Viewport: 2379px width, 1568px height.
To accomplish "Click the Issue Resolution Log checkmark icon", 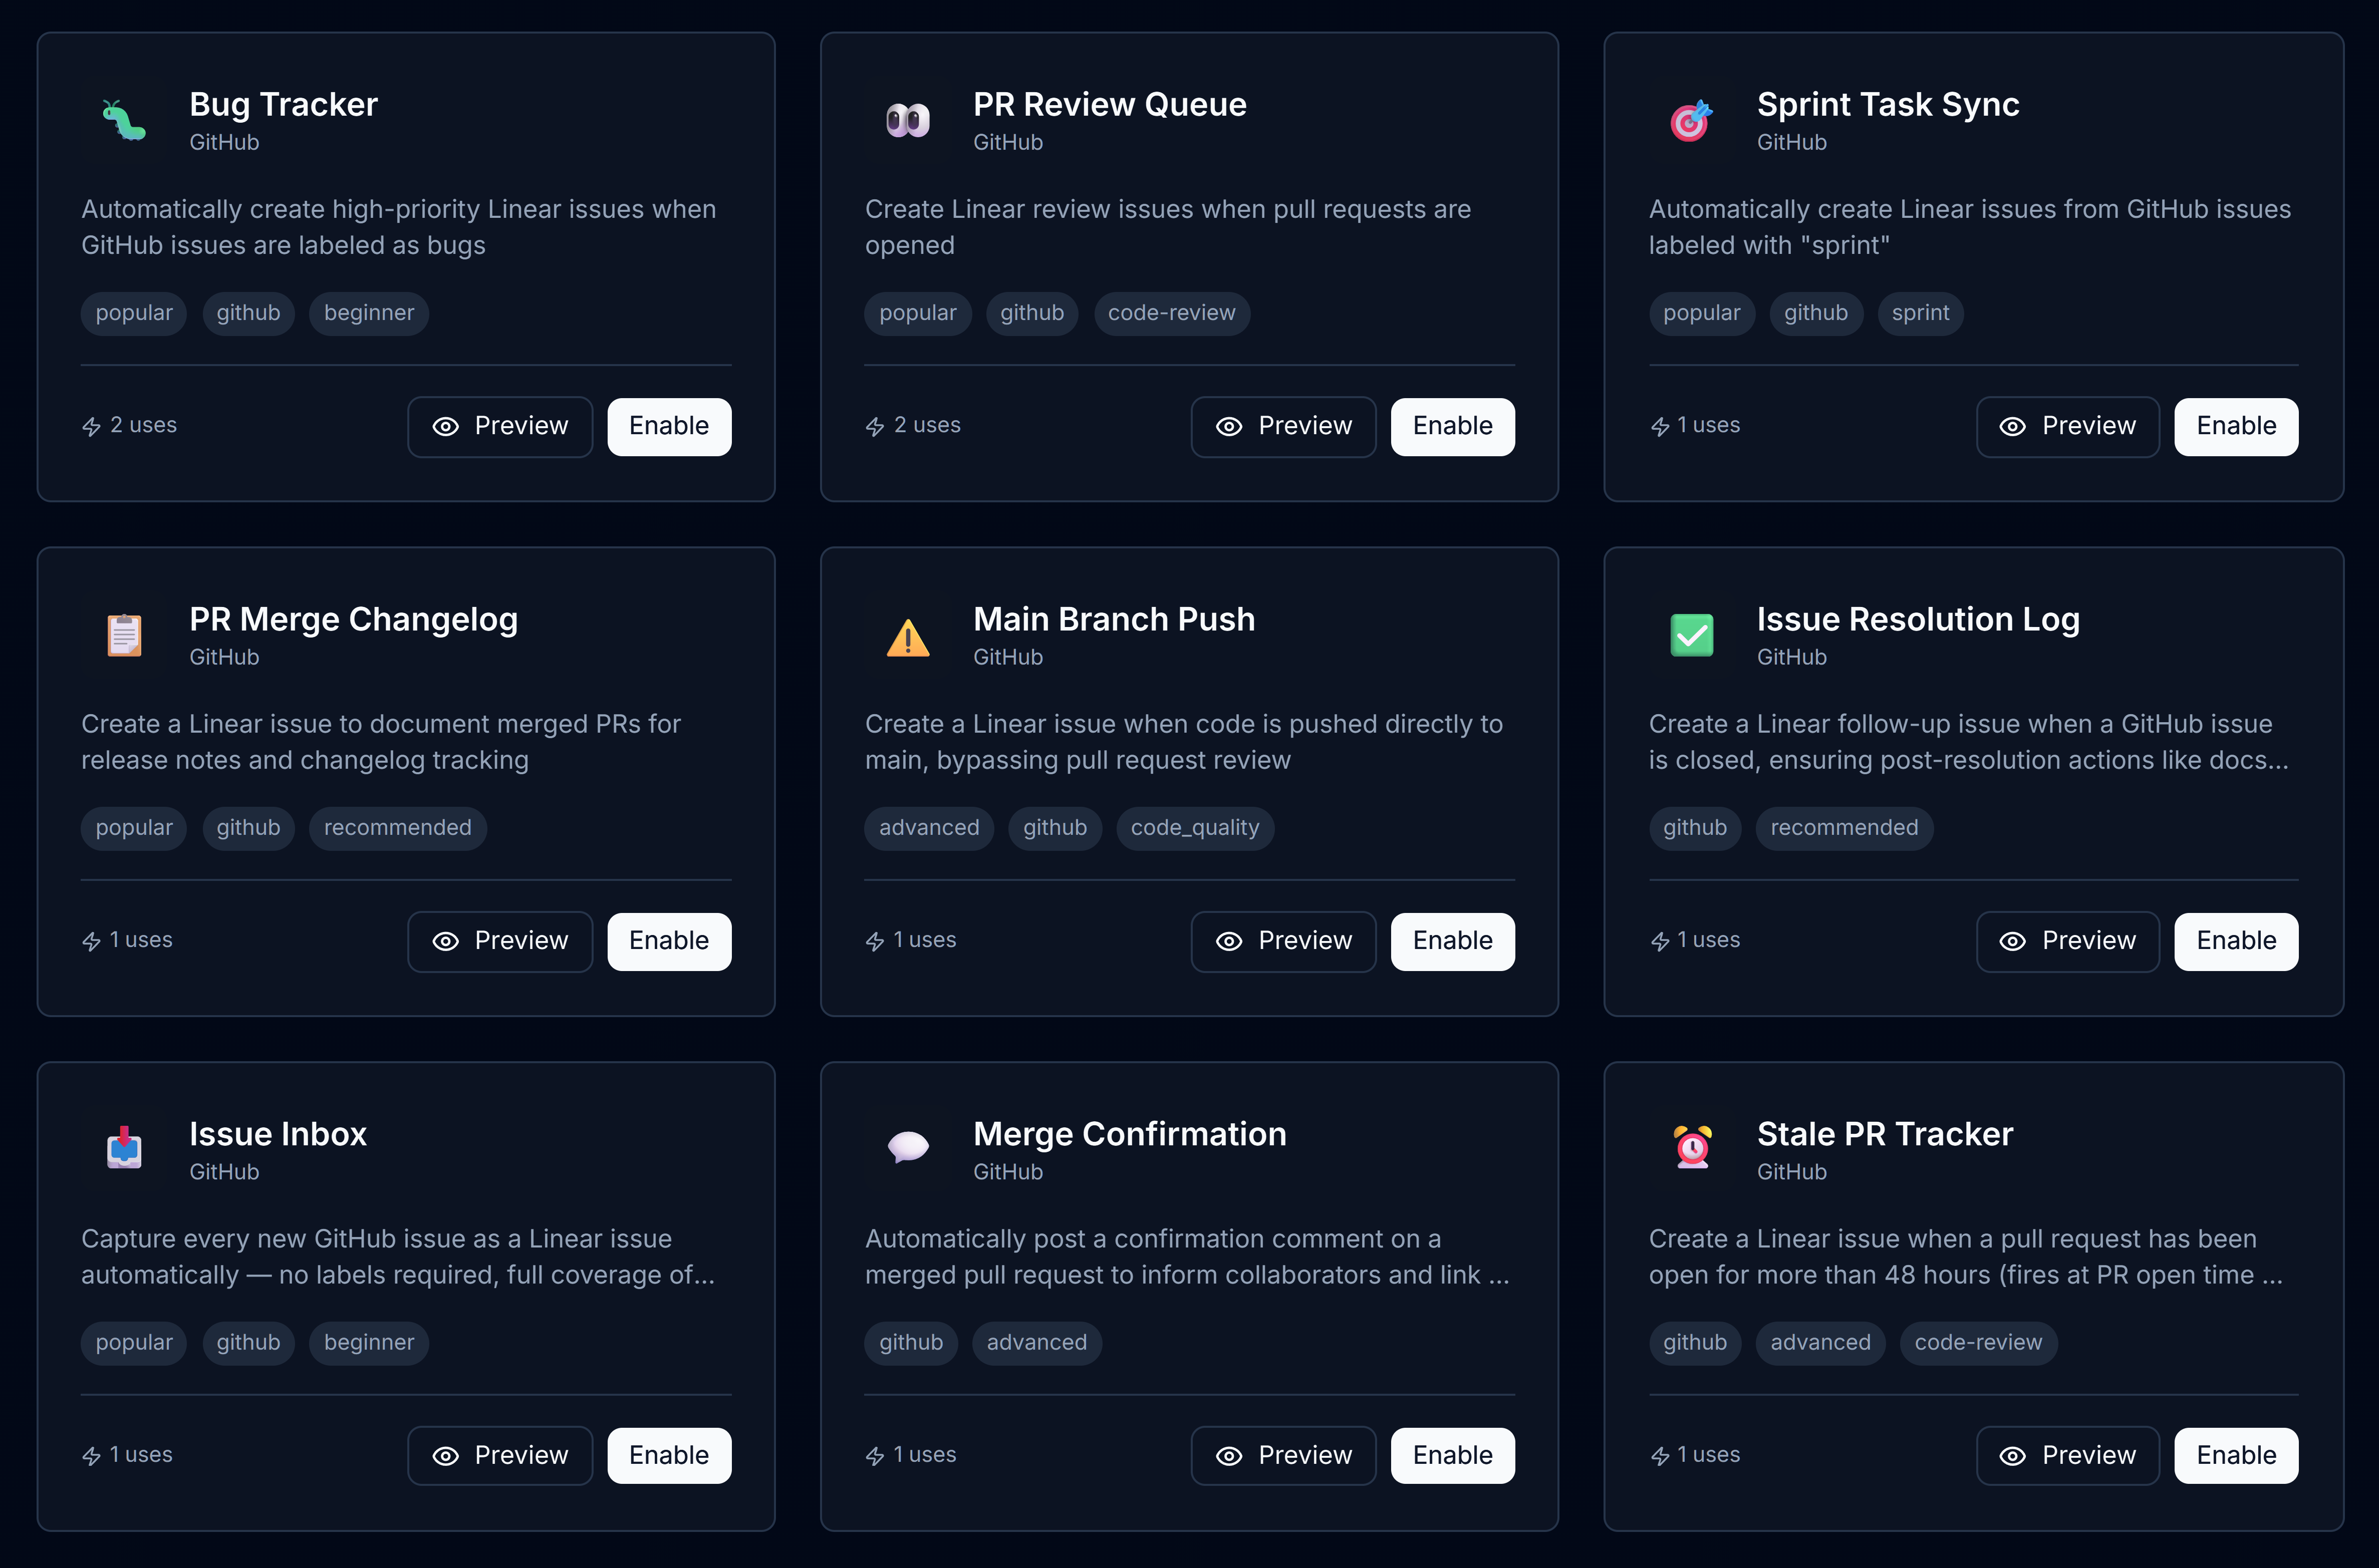I will pyautogui.click(x=1692, y=635).
